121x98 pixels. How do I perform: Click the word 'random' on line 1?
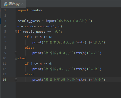[x=36, y=10]
